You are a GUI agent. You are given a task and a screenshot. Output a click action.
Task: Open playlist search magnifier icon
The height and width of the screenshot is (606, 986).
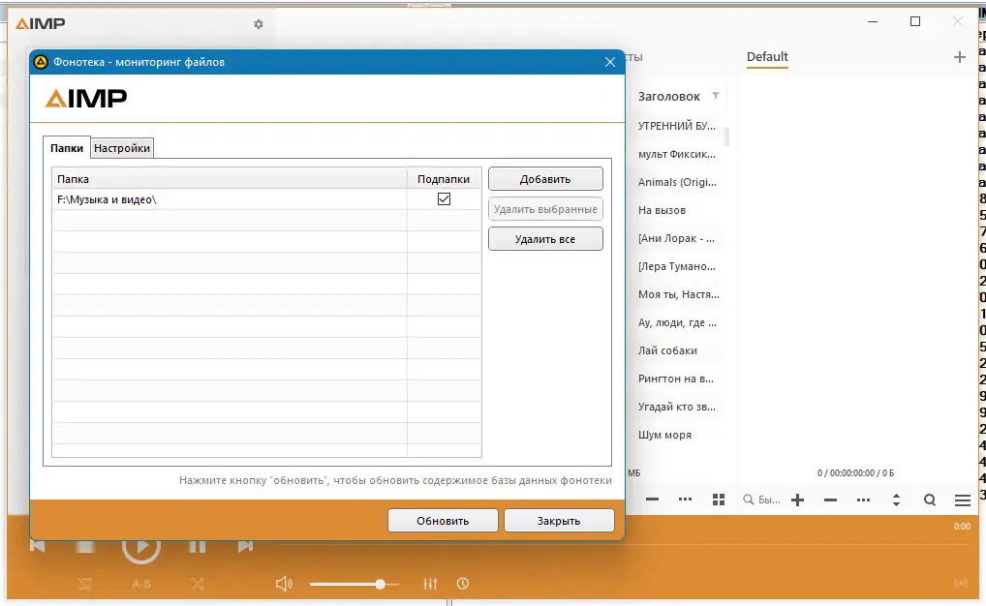930,500
